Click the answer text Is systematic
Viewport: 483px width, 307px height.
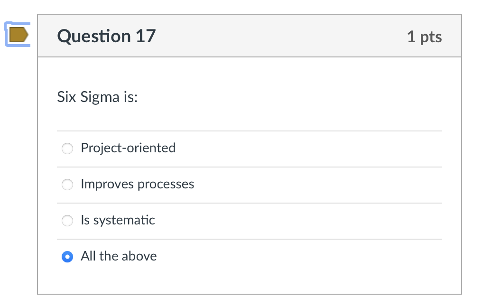pos(118,220)
